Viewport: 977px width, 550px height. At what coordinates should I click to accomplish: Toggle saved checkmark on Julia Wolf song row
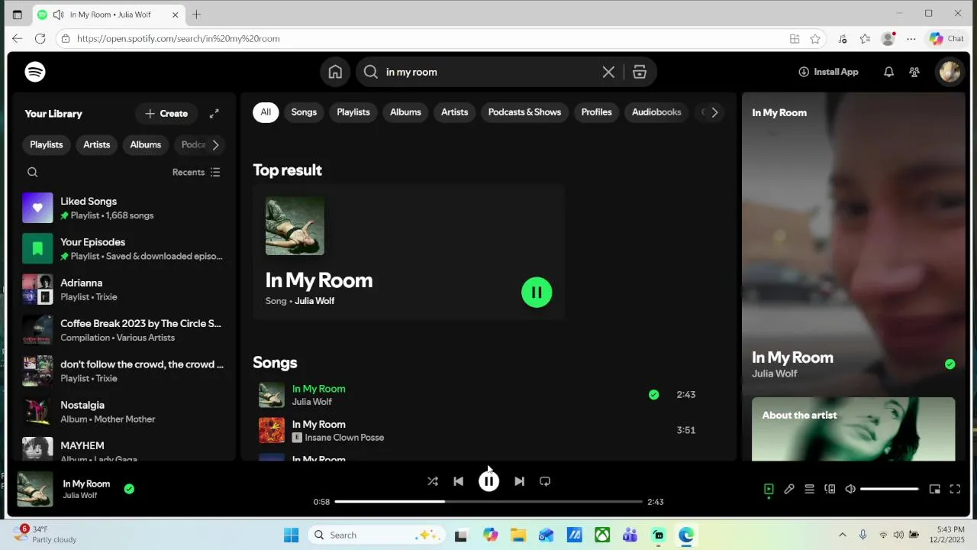(653, 395)
